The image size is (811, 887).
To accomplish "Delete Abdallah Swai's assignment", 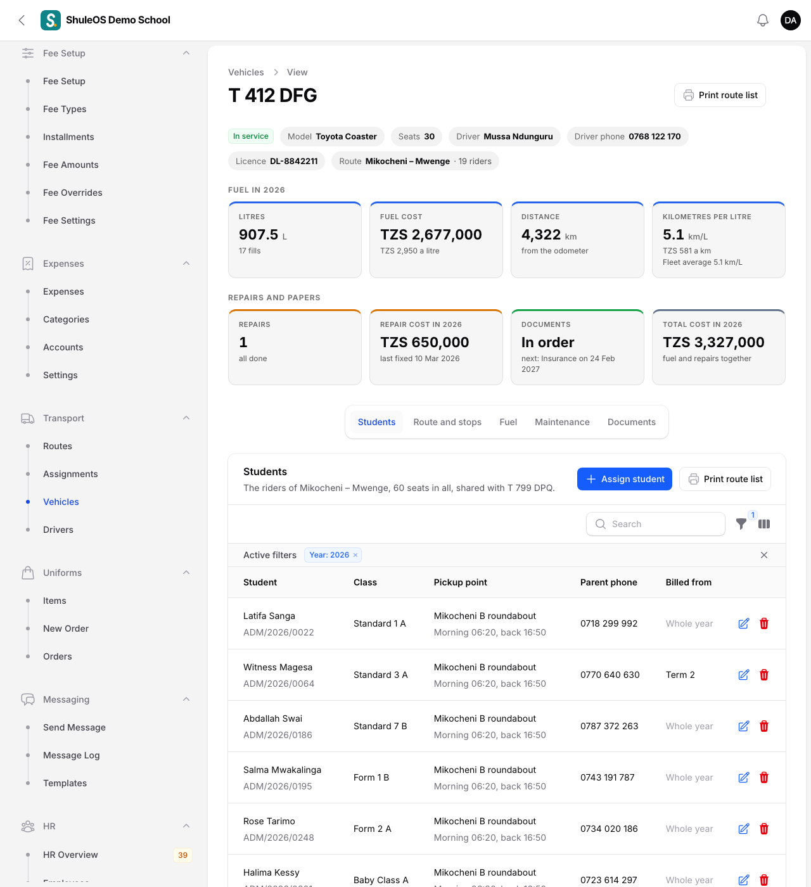I will 764,726.
